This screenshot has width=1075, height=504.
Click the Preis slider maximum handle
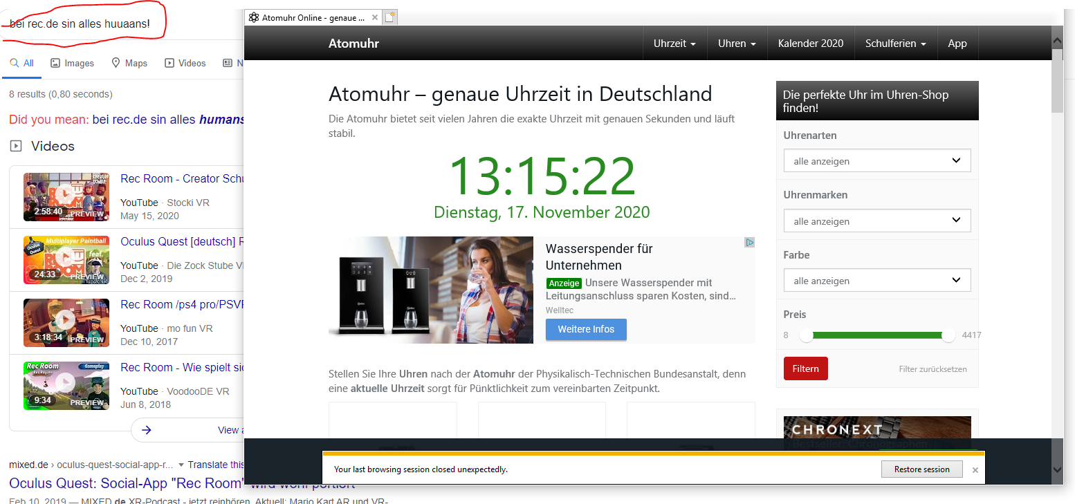948,335
